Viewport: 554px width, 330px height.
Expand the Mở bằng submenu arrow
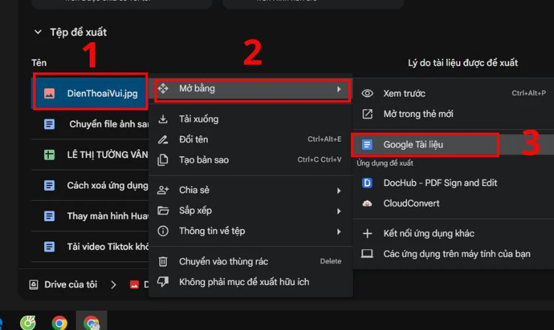[339, 89]
